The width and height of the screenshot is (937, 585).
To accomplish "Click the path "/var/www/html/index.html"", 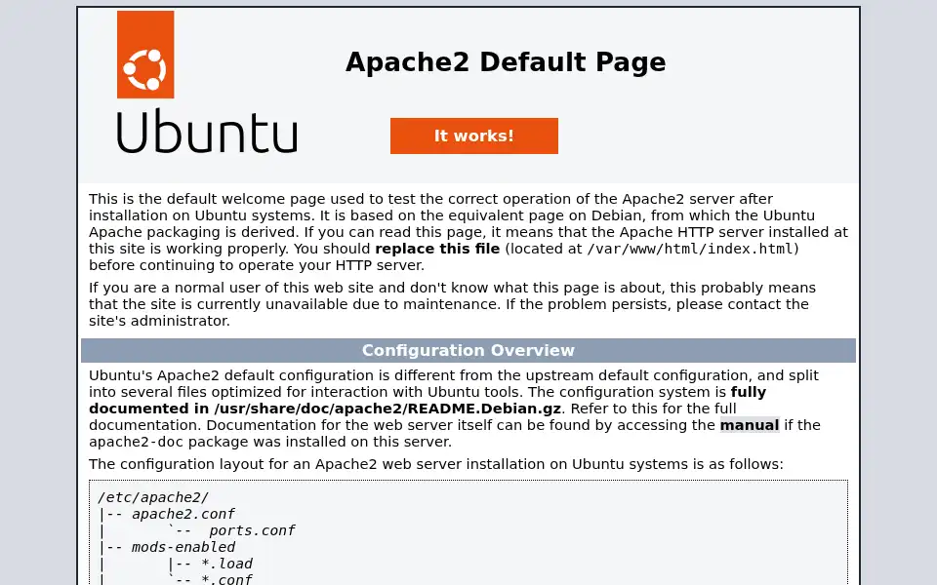I will point(690,249).
